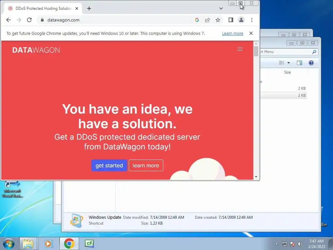Viewport: 333px width, 250px height.
Task: Restore down the Chrome window
Action: (x=241, y=3)
